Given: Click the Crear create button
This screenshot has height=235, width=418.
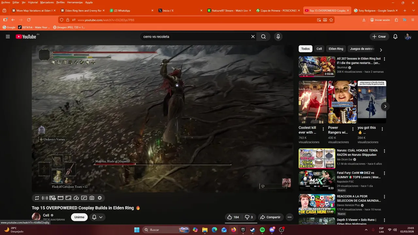Looking at the screenshot, I should point(379,37).
